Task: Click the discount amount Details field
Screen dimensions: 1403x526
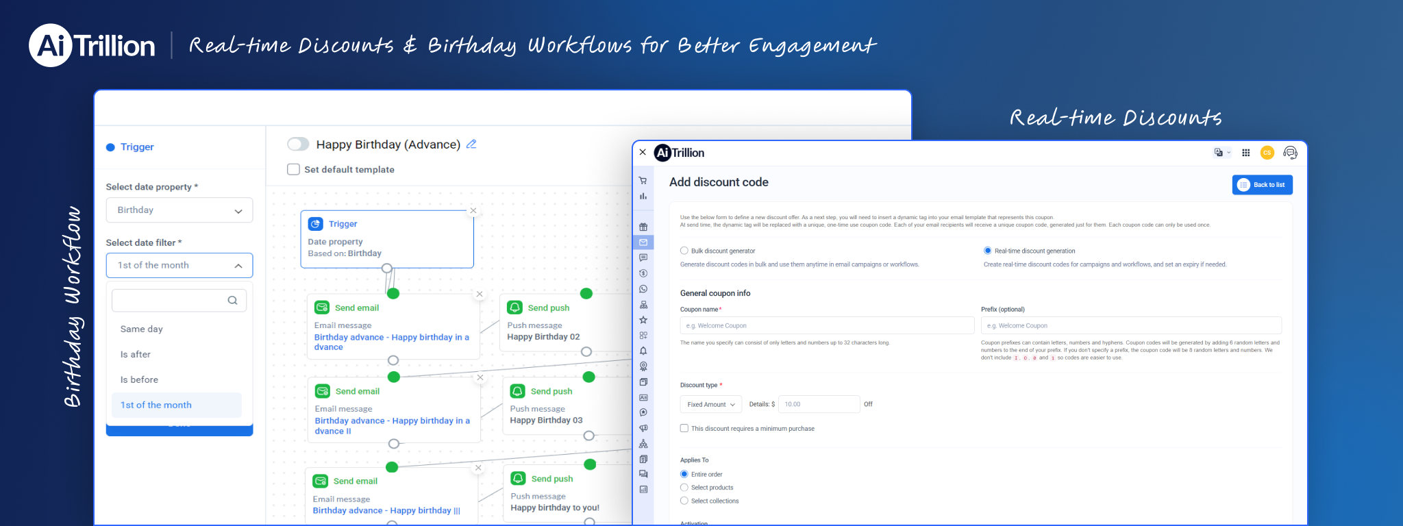Action: coord(819,404)
